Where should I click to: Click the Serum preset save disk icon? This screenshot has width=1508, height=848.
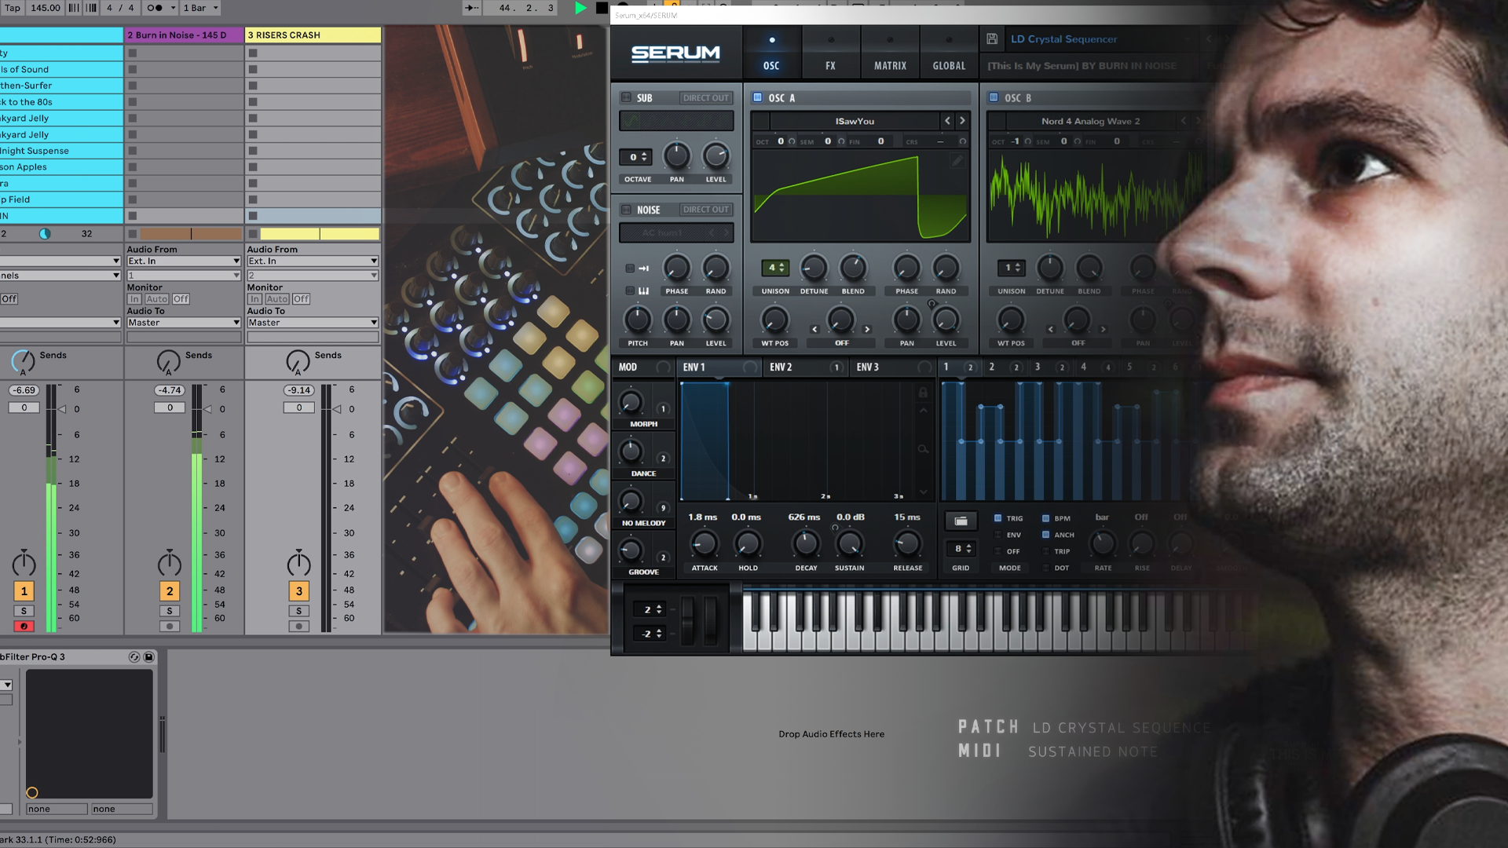[x=992, y=38]
